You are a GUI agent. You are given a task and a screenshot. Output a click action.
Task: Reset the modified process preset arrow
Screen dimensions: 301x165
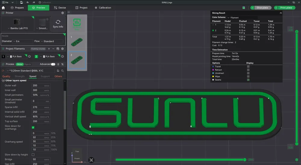(3, 71)
